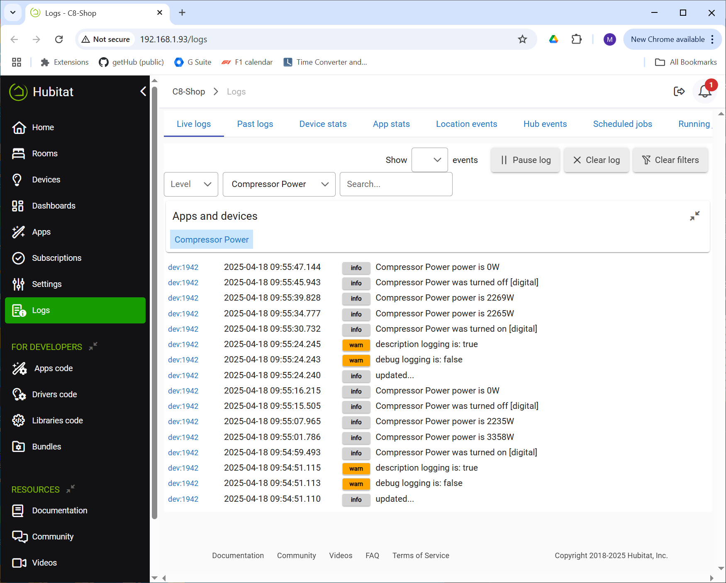Click the C8-Shop breadcrumb
The height and width of the screenshot is (583, 726).
pyautogui.click(x=189, y=92)
